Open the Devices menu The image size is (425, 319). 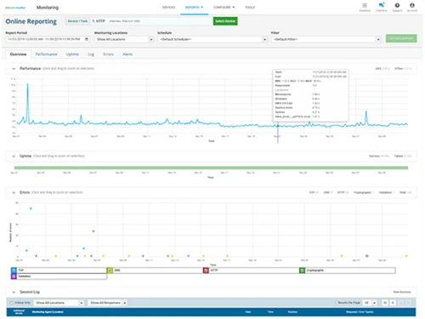[x=168, y=8]
